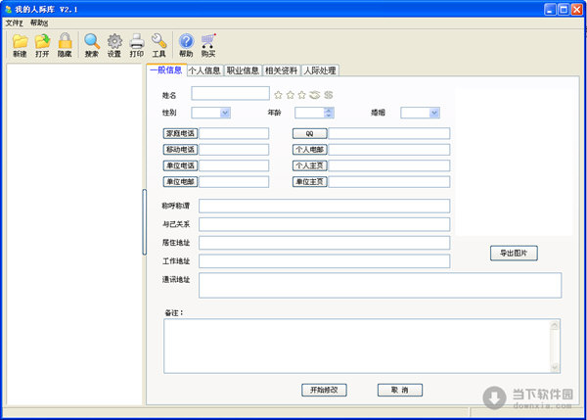Focus the 单位电话 number field
This screenshot has width=587, height=420.
tap(234, 165)
